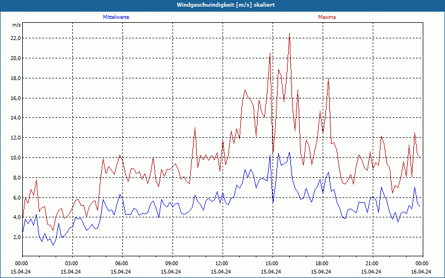
Task: Click the m/s unit label
Action: (17, 25)
